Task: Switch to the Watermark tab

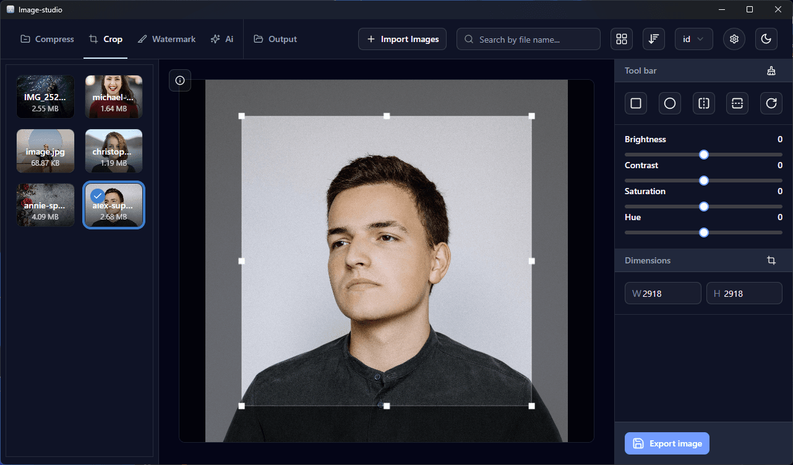Action: tap(166, 39)
